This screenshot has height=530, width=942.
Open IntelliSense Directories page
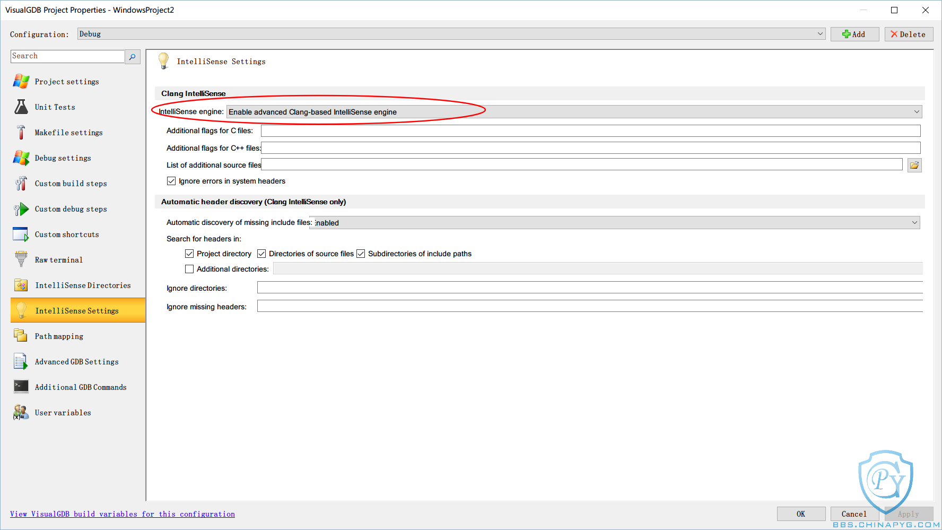[x=83, y=285]
